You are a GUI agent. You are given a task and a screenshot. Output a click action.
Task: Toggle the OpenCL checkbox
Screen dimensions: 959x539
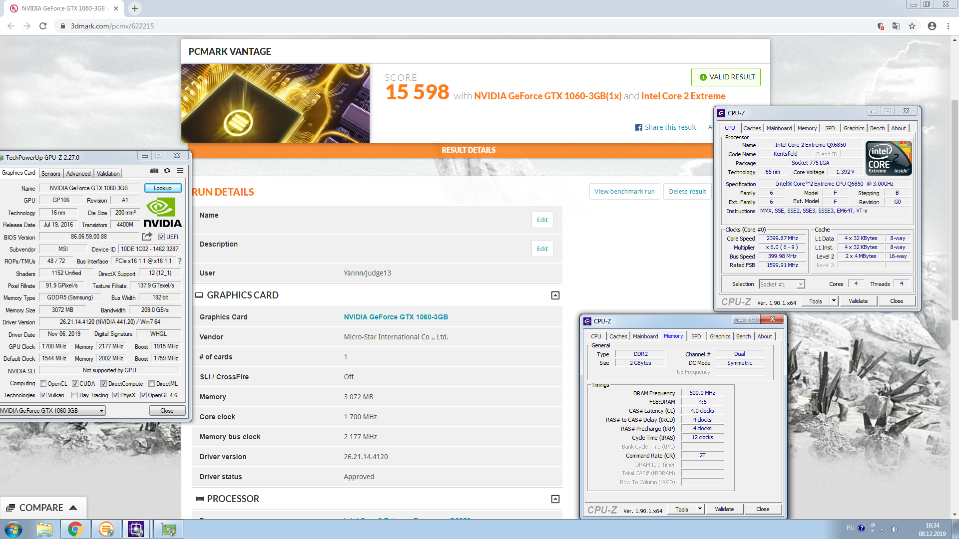[43, 384]
